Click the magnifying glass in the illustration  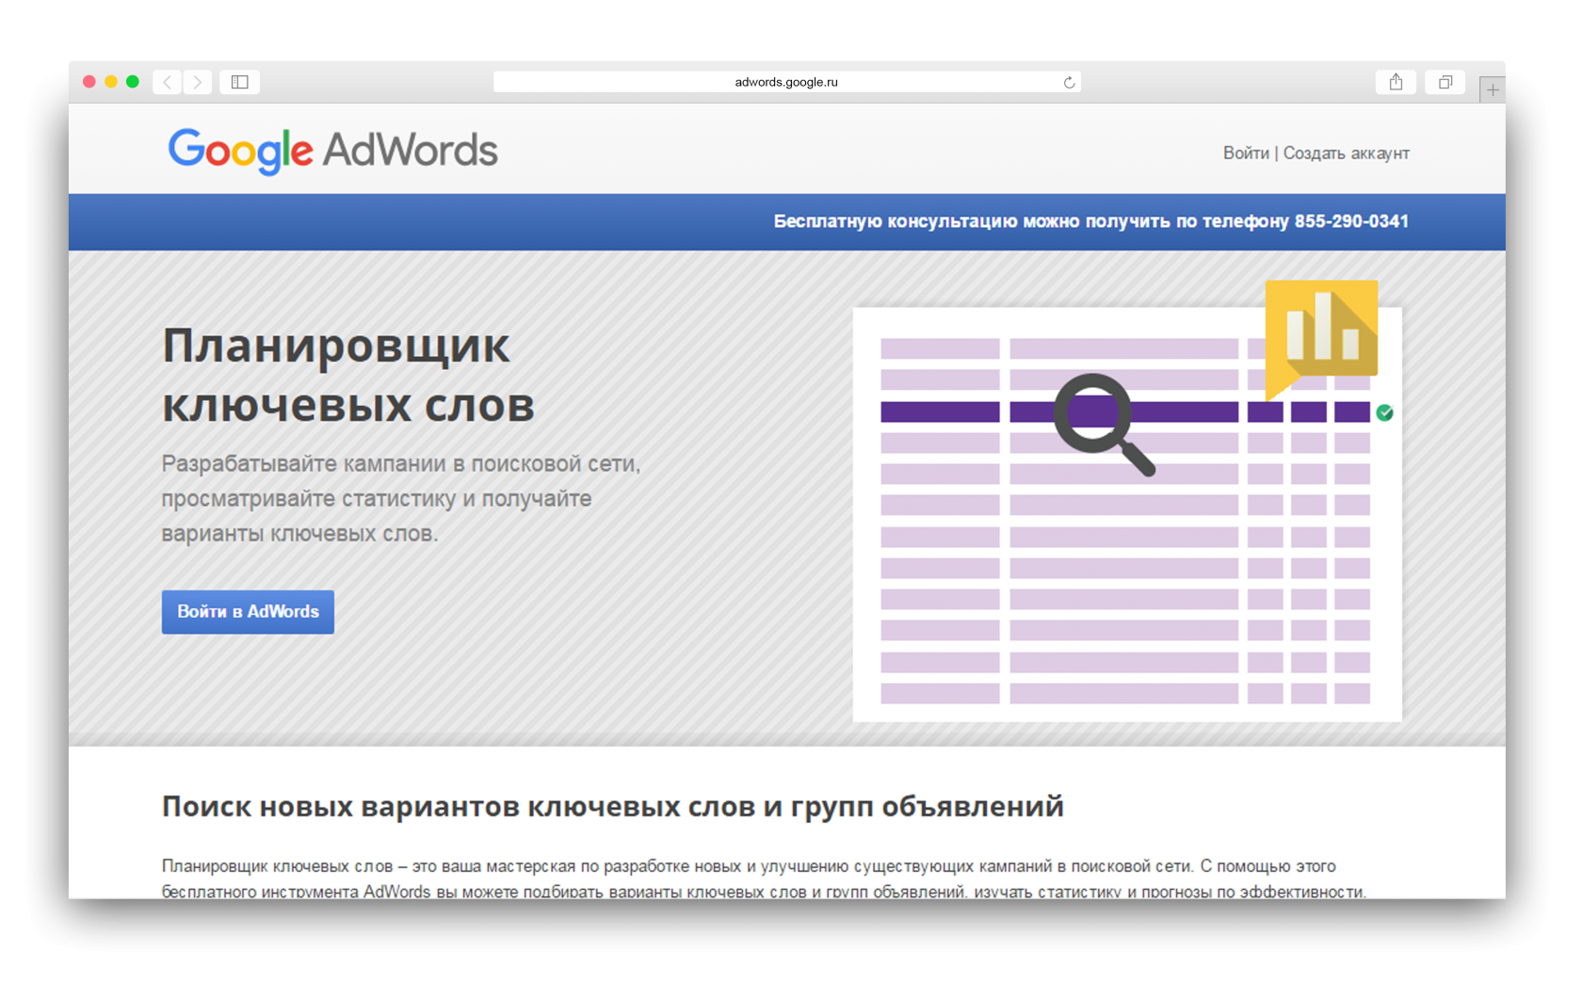point(1104,424)
